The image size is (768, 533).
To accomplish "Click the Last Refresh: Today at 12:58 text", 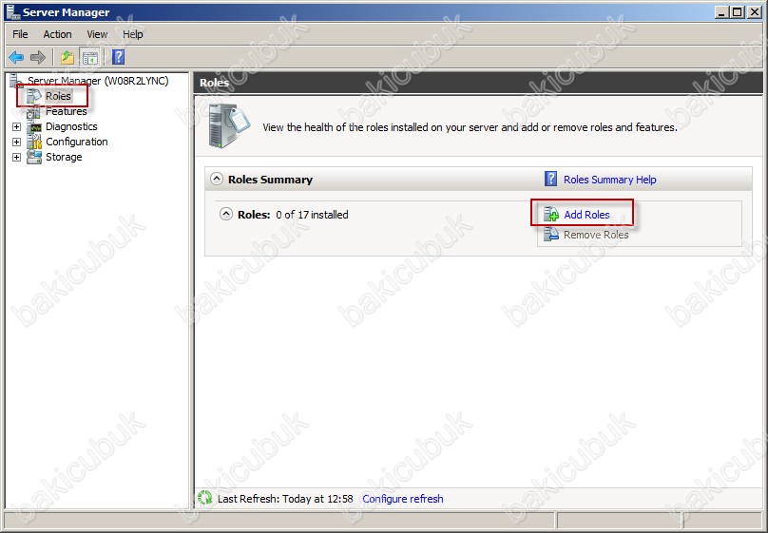I will pos(285,499).
